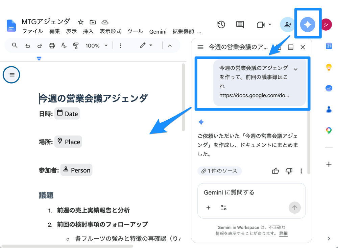The height and width of the screenshot is (248, 338).
Task: Close the Gemini side panel
Action: [x=303, y=47]
